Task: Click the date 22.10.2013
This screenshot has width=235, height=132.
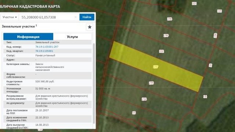Action: [42, 117]
